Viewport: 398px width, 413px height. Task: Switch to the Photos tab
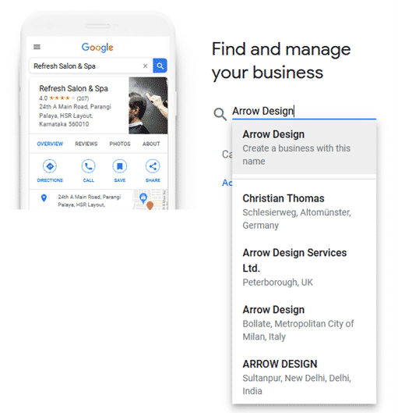(x=120, y=144)
